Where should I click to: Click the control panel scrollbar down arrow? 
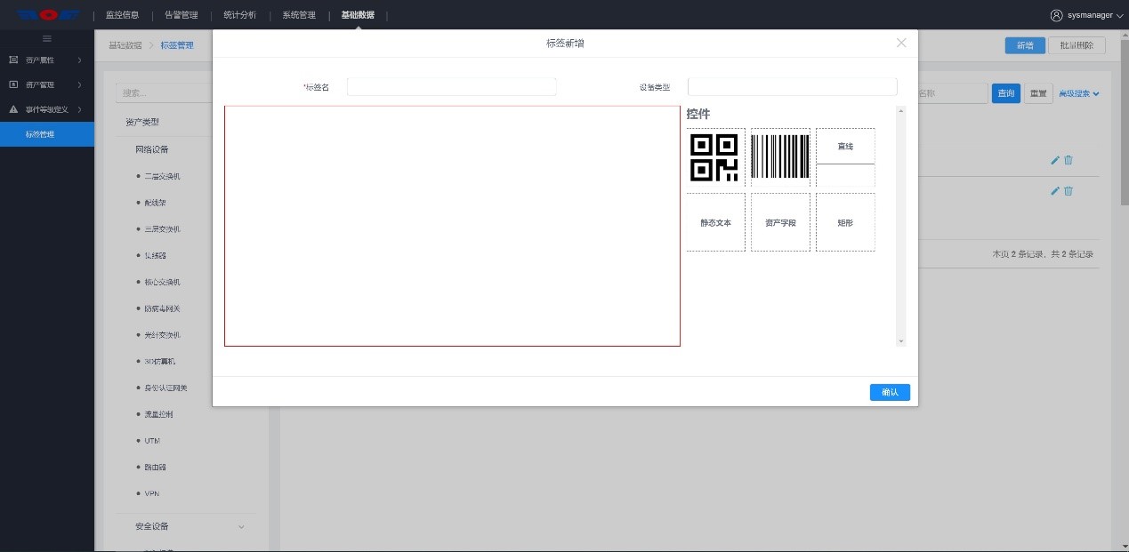point(900,341)
